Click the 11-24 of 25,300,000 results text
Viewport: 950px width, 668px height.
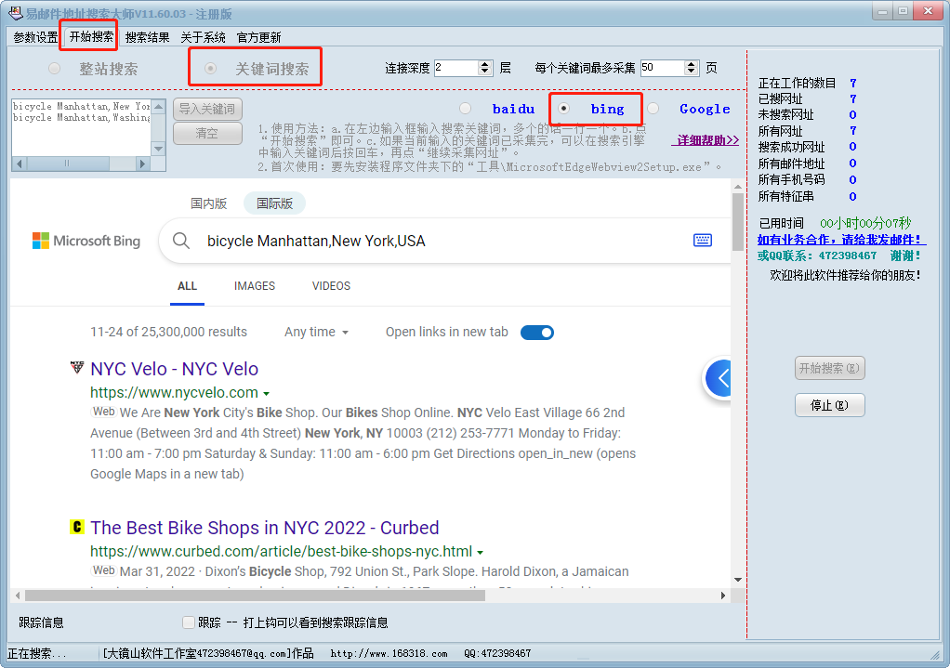pos(168,332)
